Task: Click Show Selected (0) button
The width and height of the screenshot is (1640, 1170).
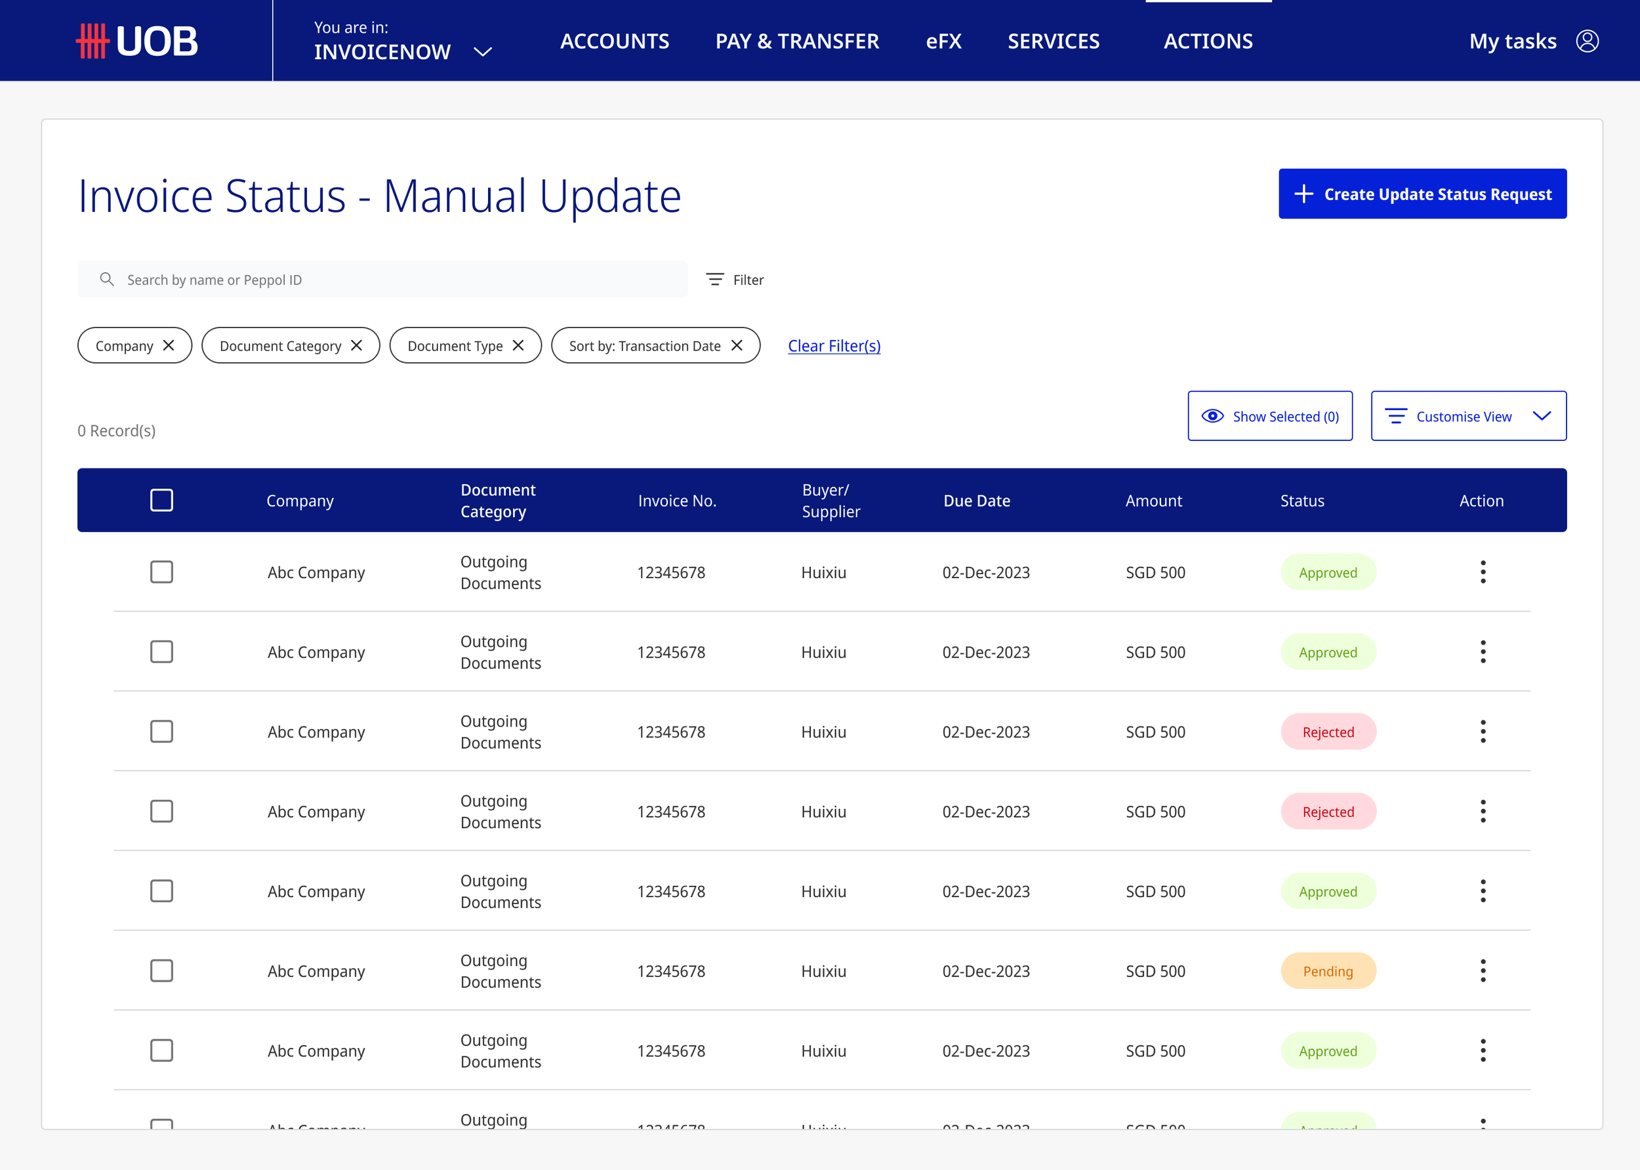Action: coord(1270,415)
